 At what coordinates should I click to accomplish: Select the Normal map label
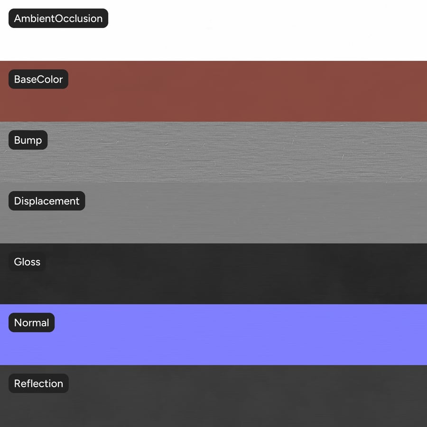click(32, 323)
